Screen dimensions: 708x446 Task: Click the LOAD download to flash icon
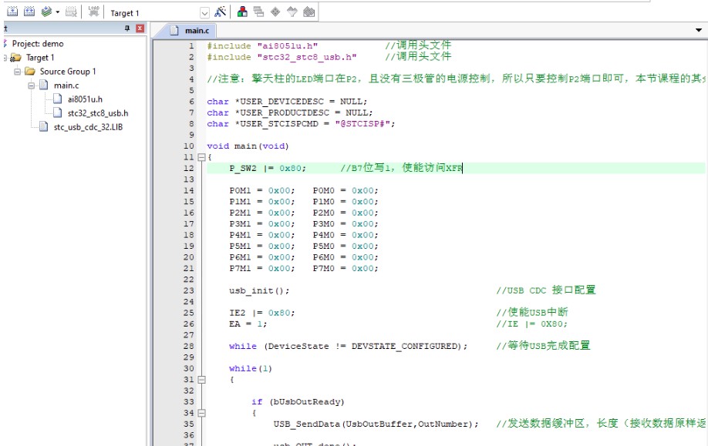pyautogui.click(x=93, y=12)
